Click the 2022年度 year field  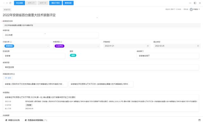[x=51, y=35]
